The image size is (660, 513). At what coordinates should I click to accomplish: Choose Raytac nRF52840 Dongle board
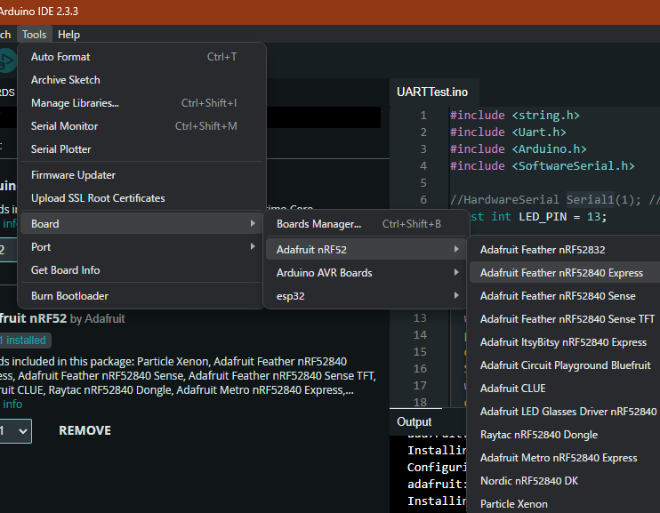click(x=565, y=435)
